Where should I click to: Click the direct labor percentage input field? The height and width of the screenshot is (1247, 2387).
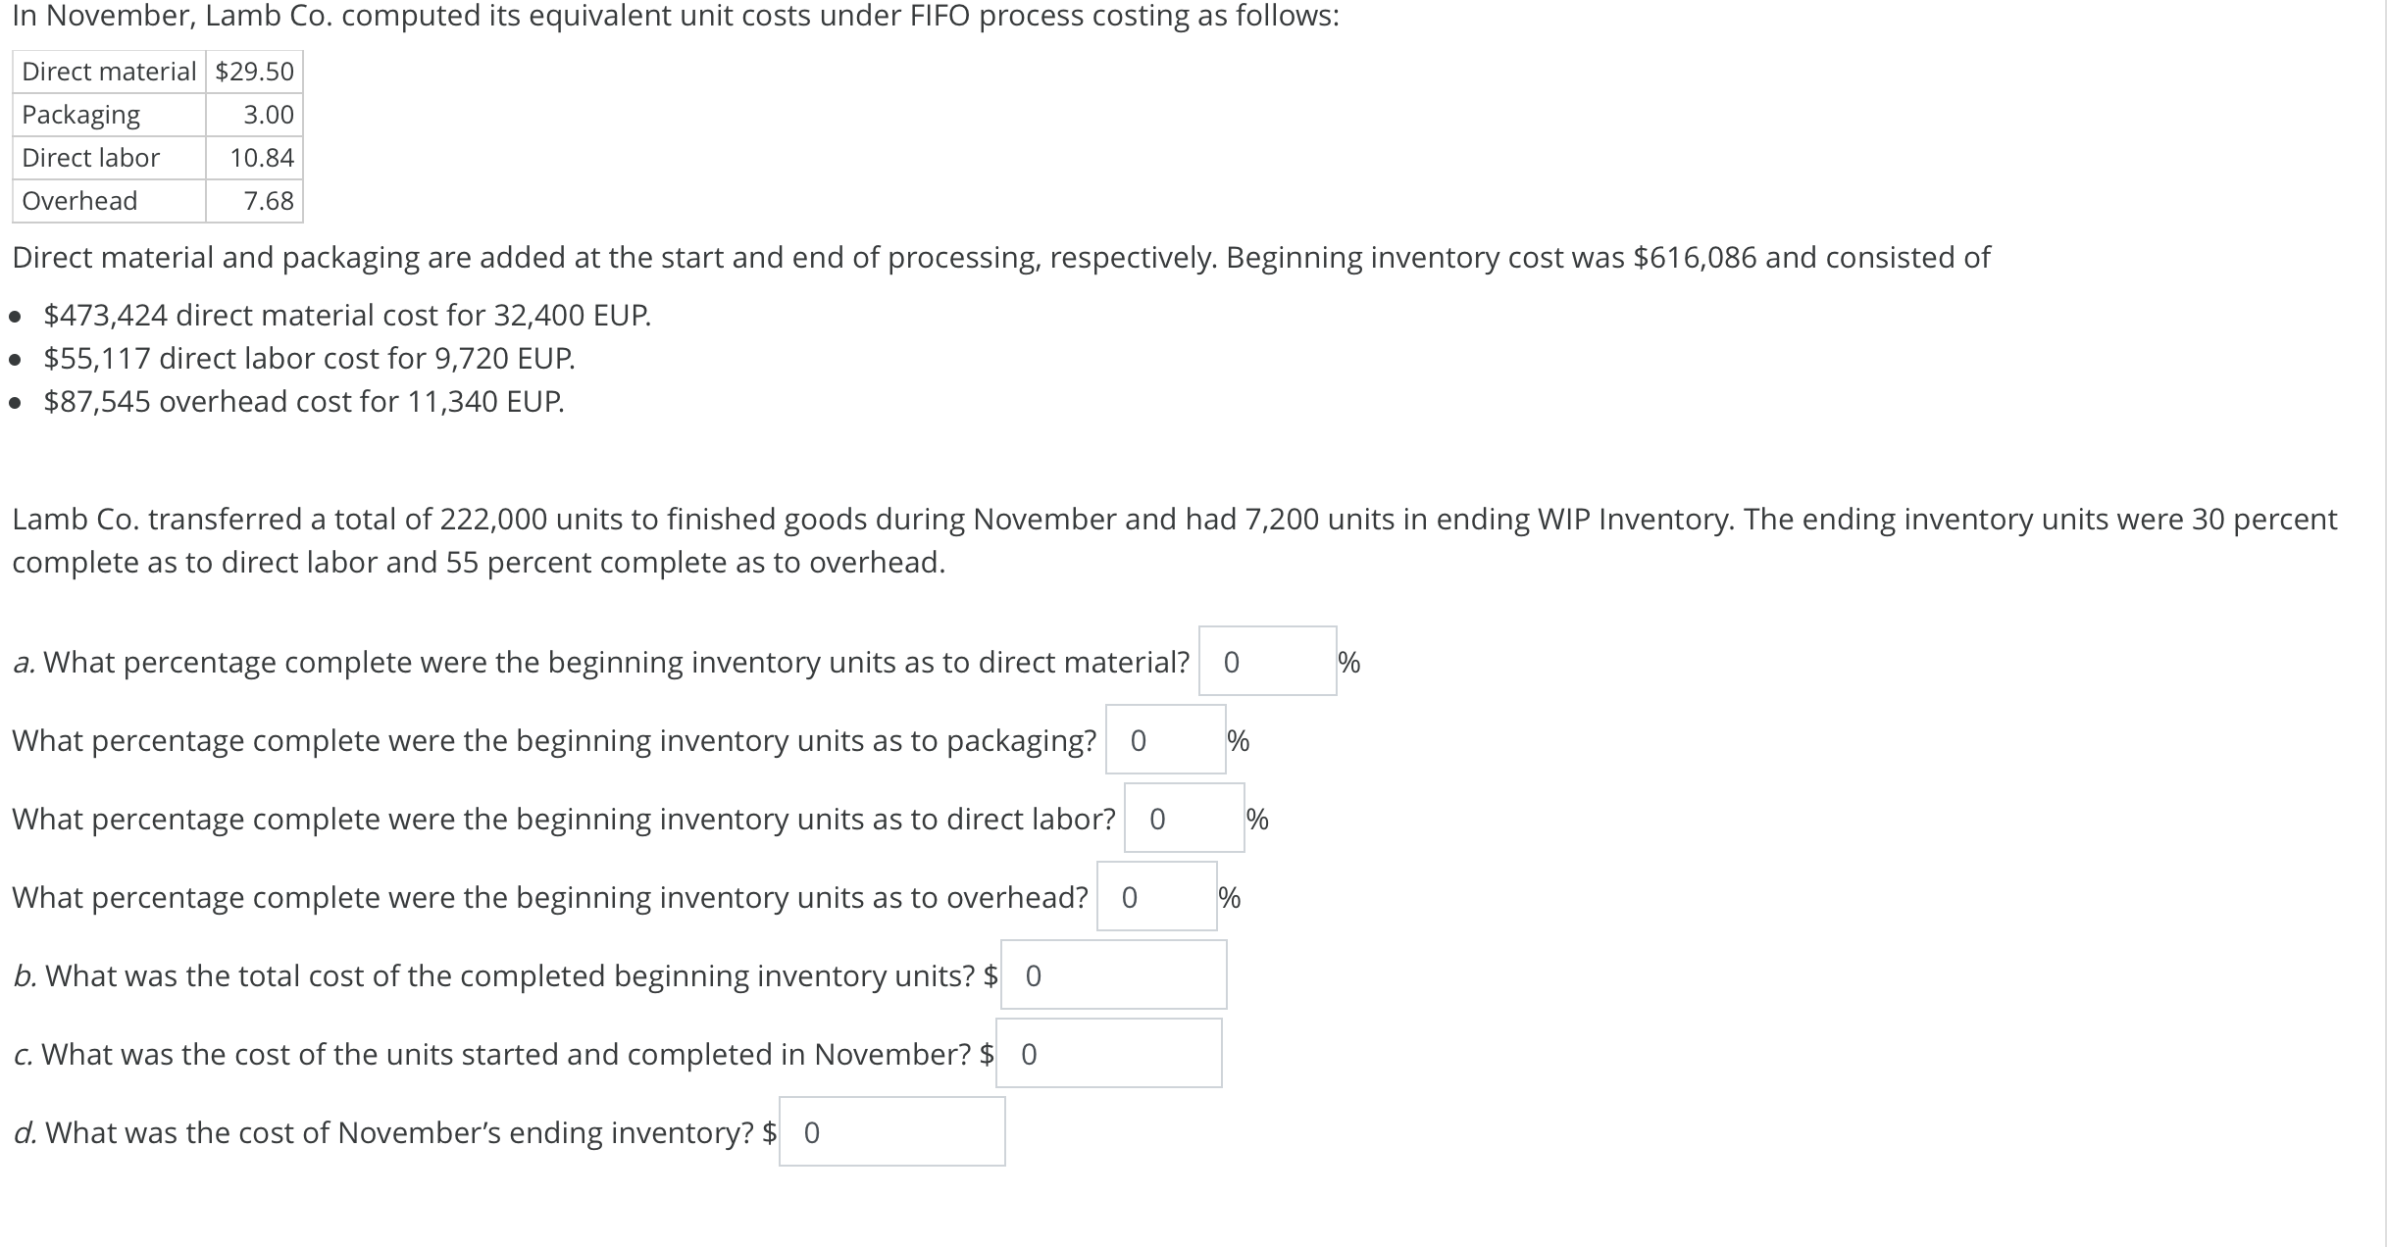1184,819
